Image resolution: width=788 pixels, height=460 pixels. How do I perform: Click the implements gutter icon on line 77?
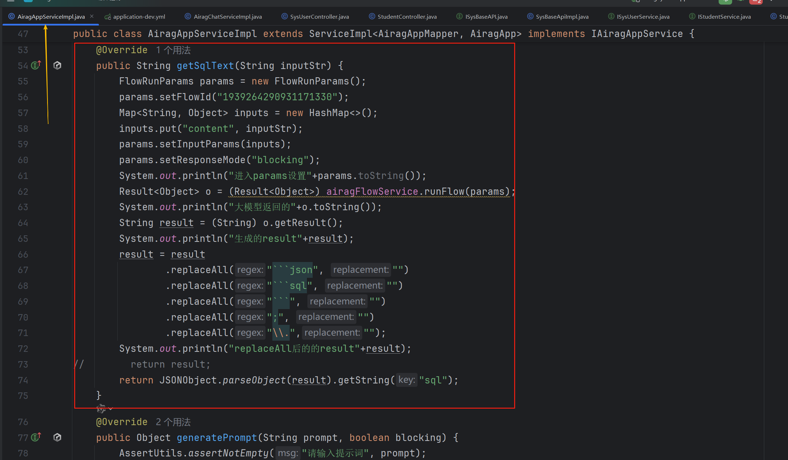[36, 437]
